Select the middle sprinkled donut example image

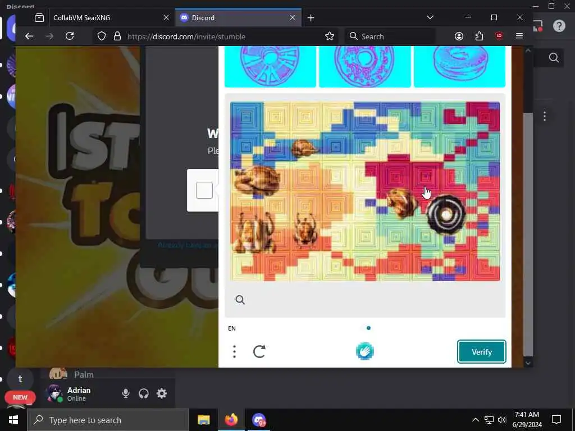365,66
